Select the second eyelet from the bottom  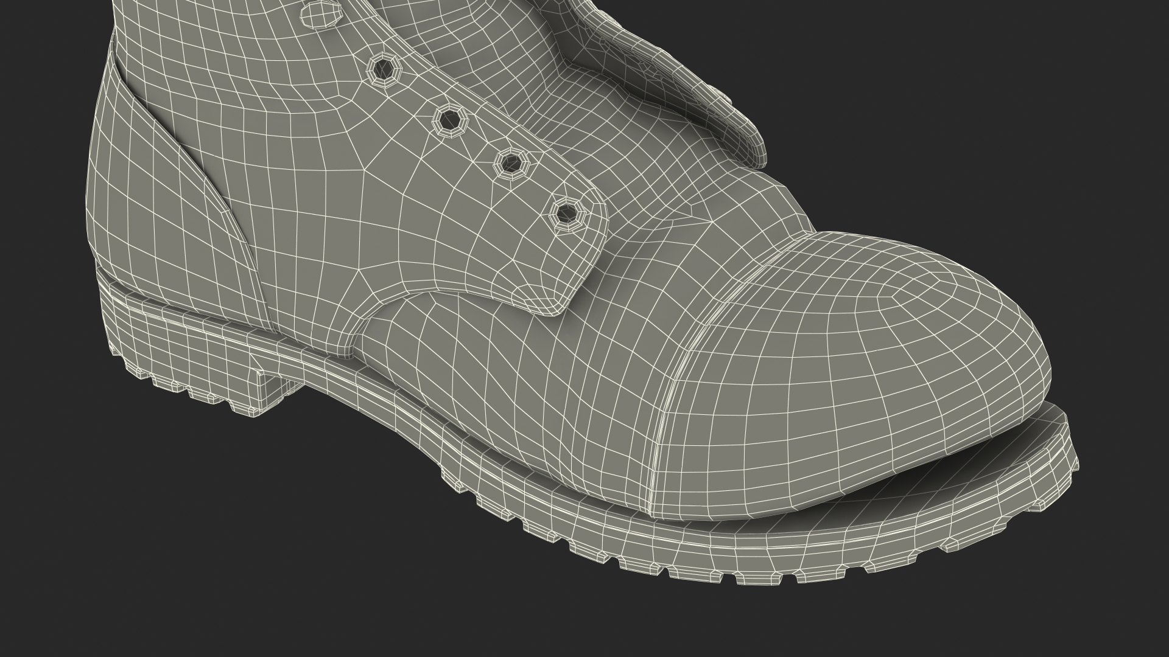click(510, 163)
